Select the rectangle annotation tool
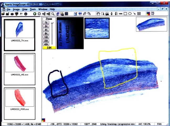 pyautogui.click(x=125, y=14)
